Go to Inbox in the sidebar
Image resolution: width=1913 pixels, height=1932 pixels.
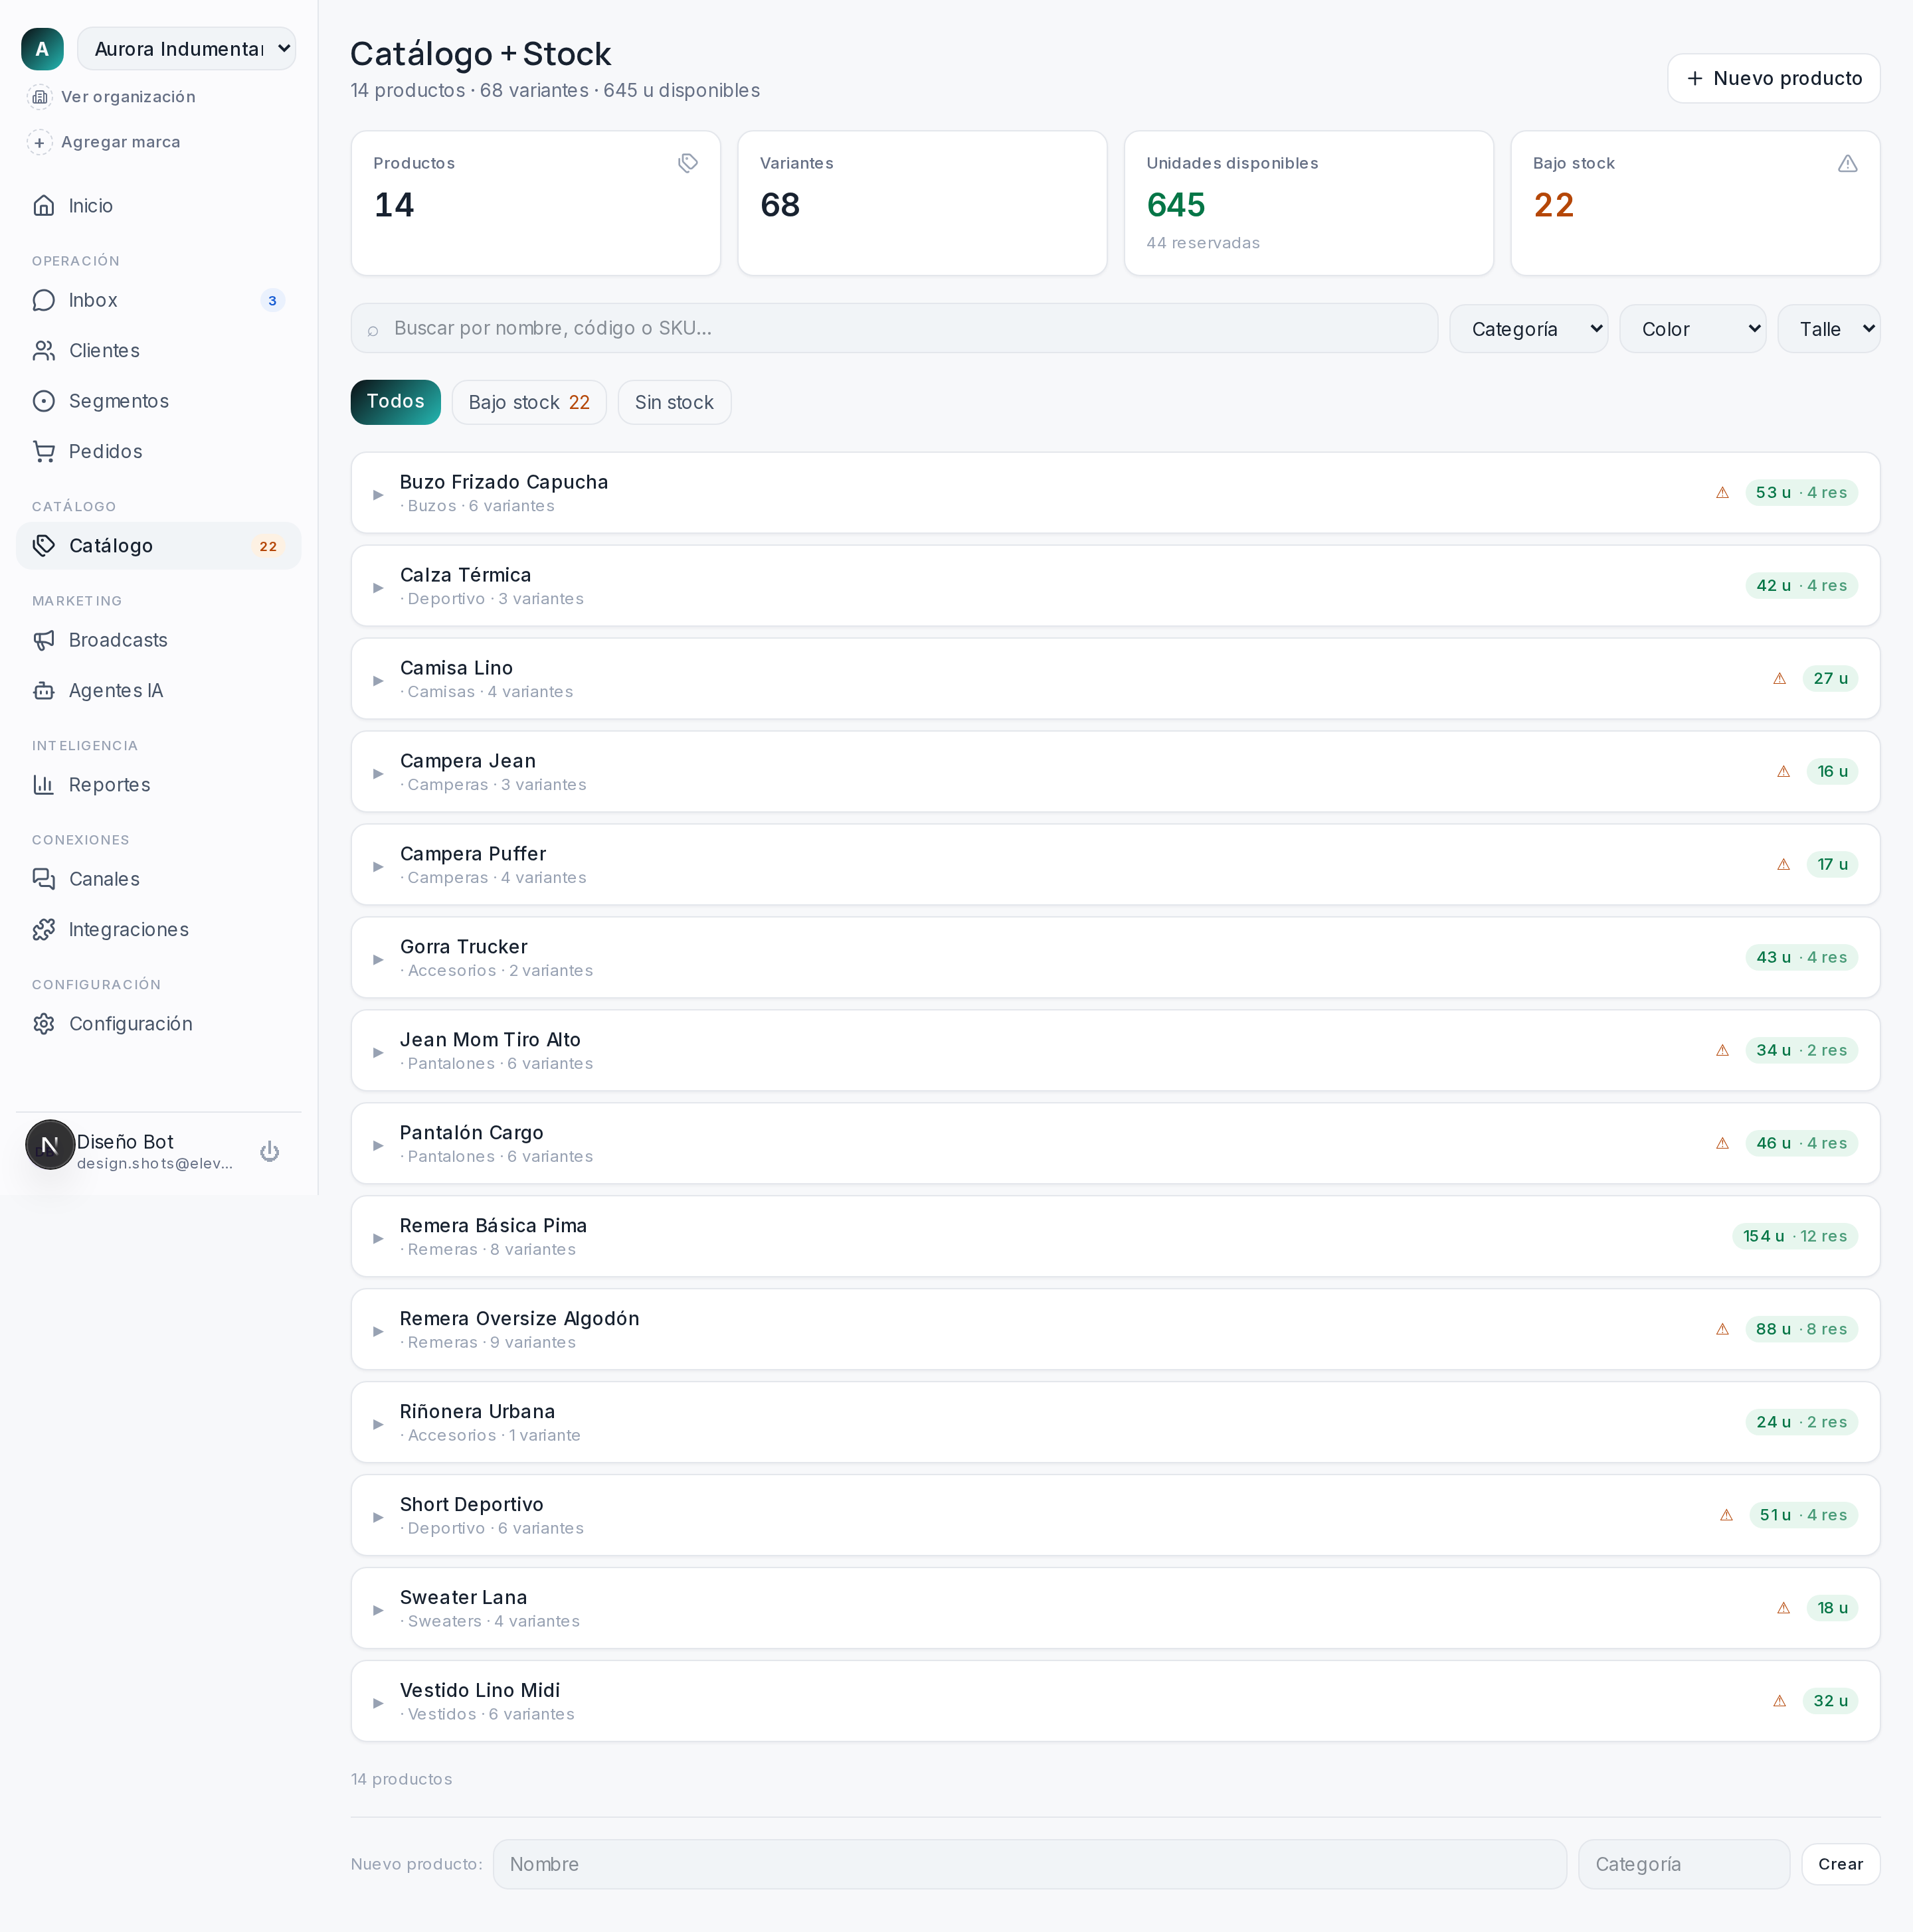[x=158, y=301]
